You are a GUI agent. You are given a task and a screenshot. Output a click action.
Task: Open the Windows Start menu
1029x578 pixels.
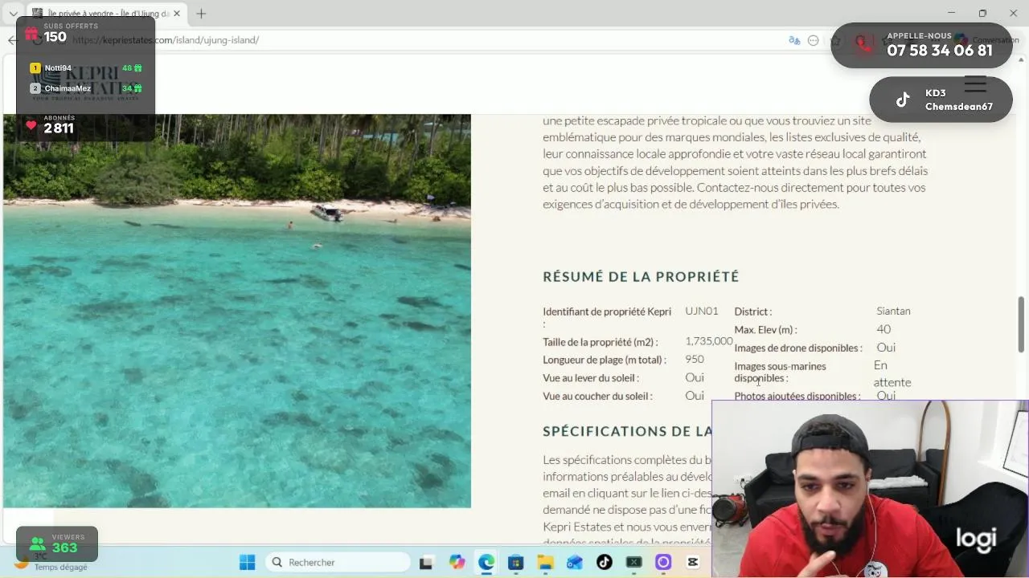(247, 562)
